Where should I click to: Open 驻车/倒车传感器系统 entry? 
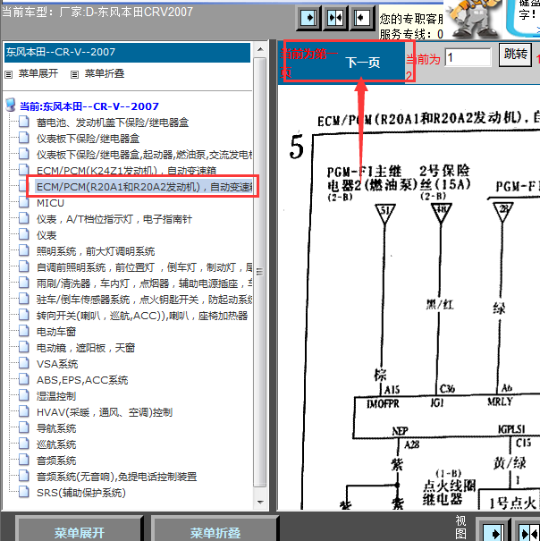pyautogui.click(x=144, y=300)
